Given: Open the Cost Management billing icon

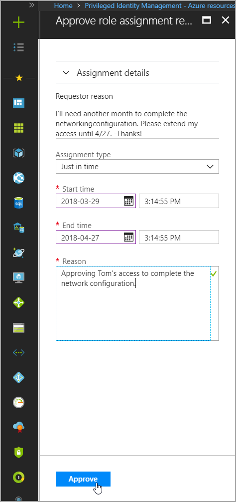Looking at the screenshot, I should pyautogui.click(x=18, y=478).
